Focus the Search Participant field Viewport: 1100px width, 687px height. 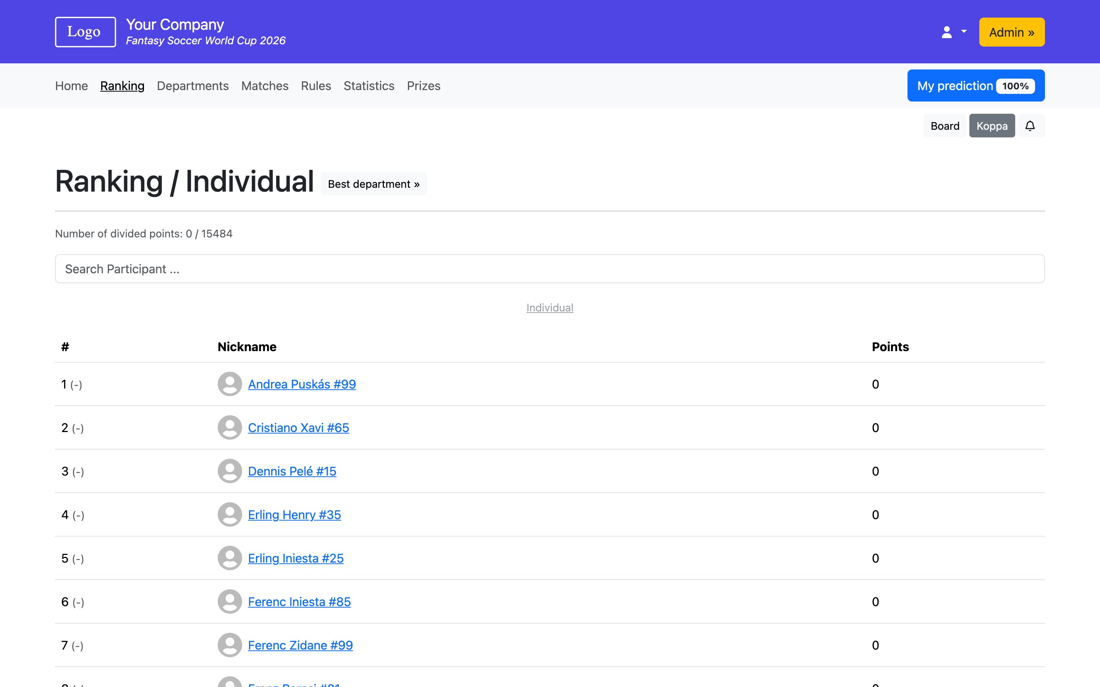550,269
